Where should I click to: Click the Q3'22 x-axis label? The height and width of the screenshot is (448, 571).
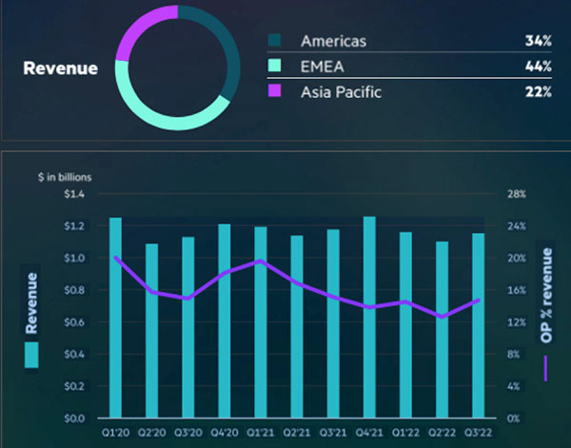point(478,433)
